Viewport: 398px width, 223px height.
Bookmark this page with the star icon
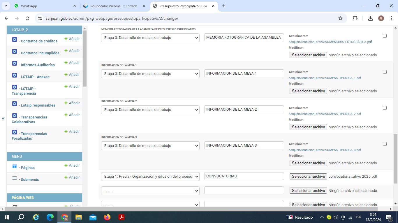tap(340, 18)
